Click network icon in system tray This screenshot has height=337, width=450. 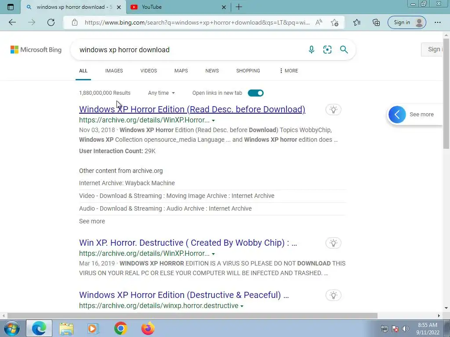(384, 329)
